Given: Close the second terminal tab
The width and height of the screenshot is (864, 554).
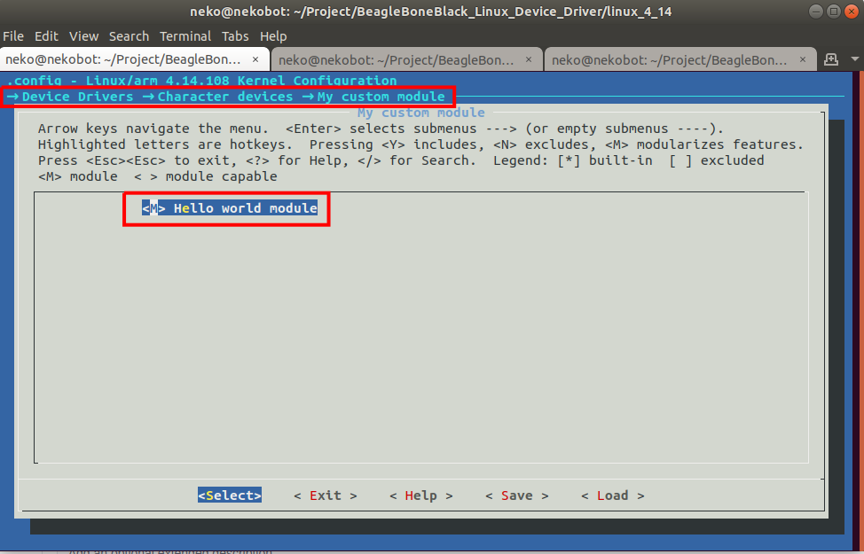Looking at the screenshot, I should (x=529, y=59).
